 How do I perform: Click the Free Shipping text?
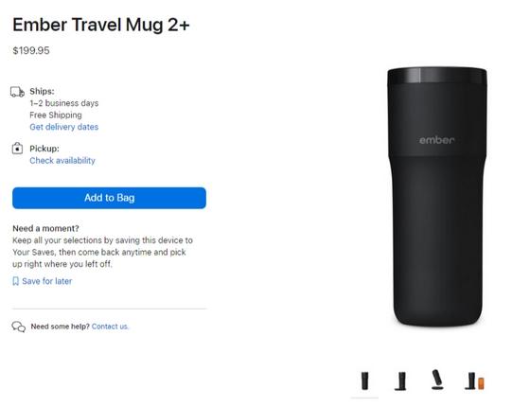(56, 115)
